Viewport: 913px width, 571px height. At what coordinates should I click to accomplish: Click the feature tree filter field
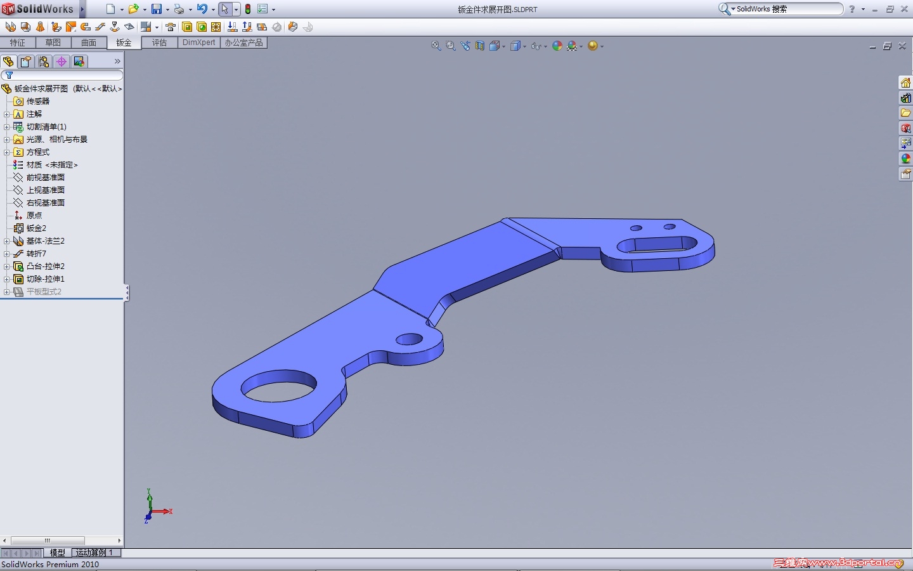[62, 75]
